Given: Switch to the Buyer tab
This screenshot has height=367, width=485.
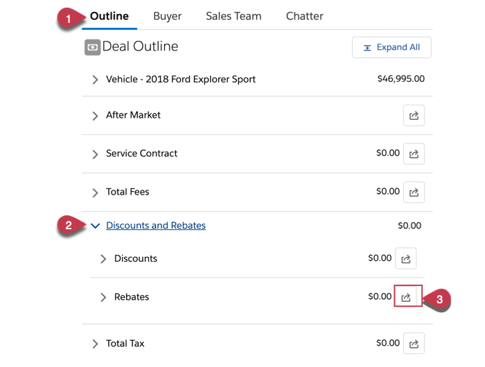Looking at the screenshot, I should click(168, 16).
